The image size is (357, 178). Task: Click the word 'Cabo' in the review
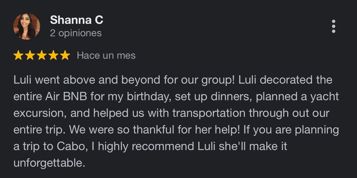point(69,146)
